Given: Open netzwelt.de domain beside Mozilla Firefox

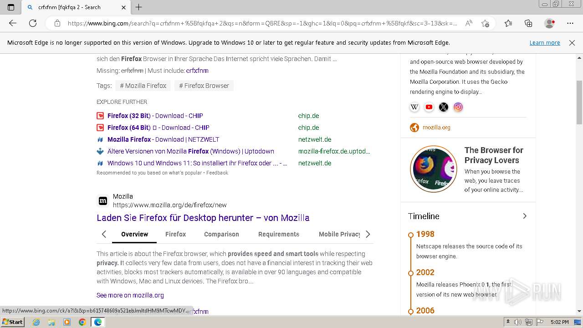Looking at the screenshot, I should point(315,139).
